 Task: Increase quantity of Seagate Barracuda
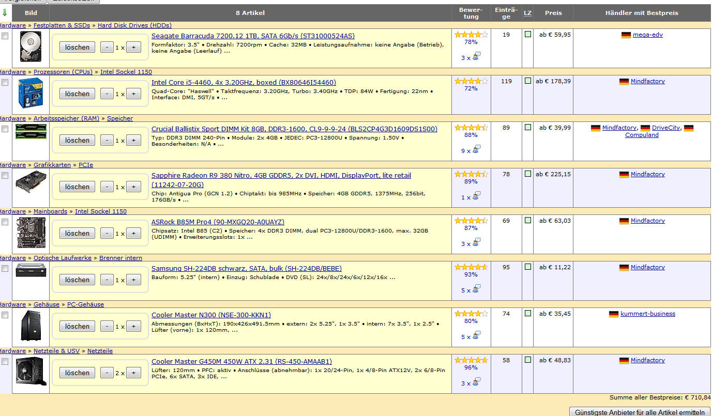click(133, 47)
